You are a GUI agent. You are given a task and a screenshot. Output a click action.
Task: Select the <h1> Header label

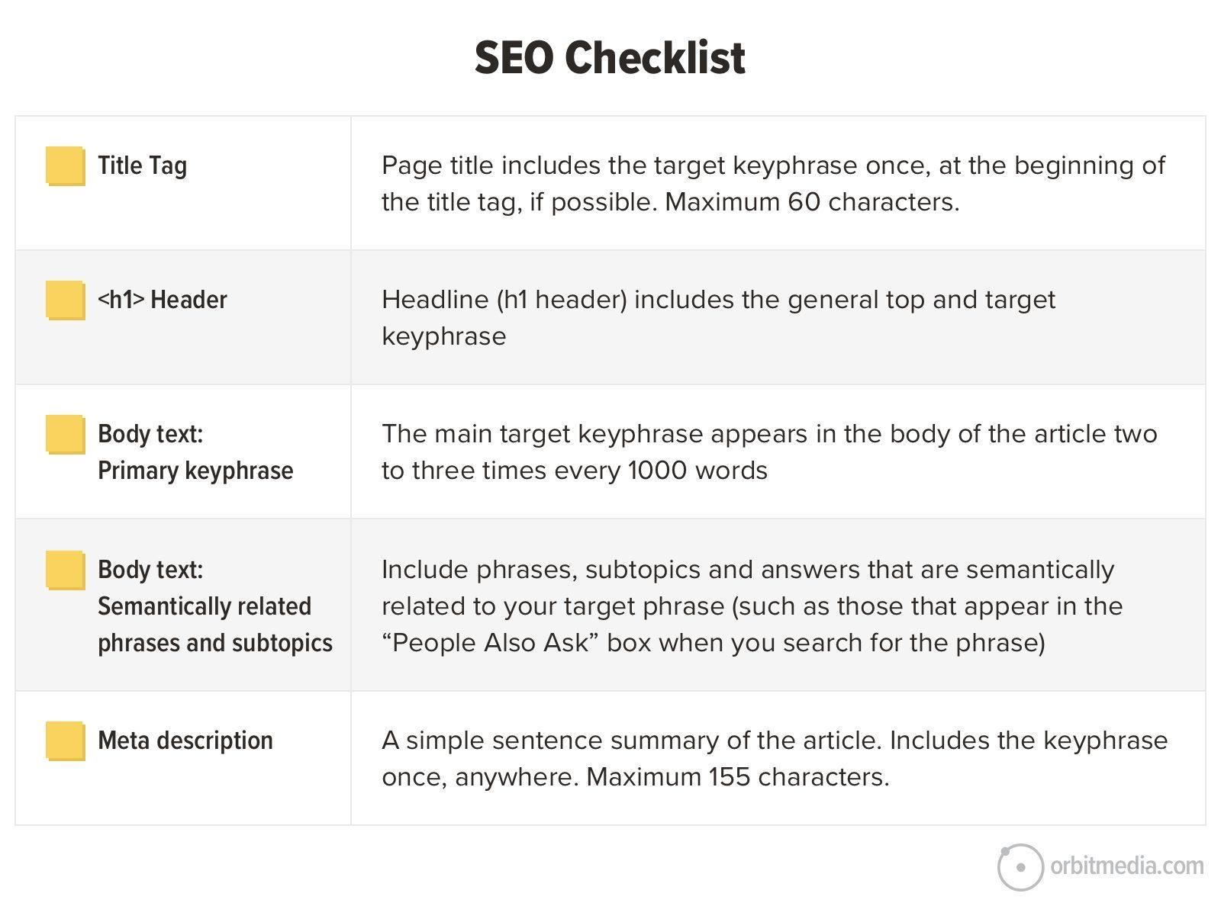(162, 300)
